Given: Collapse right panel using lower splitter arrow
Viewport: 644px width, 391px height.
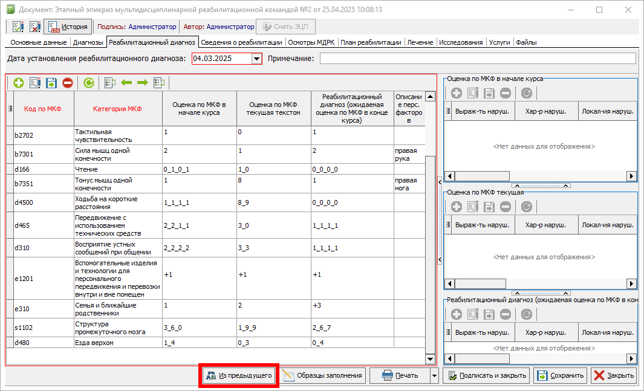Looking at the screenshot, I should [x=440, y=259].
